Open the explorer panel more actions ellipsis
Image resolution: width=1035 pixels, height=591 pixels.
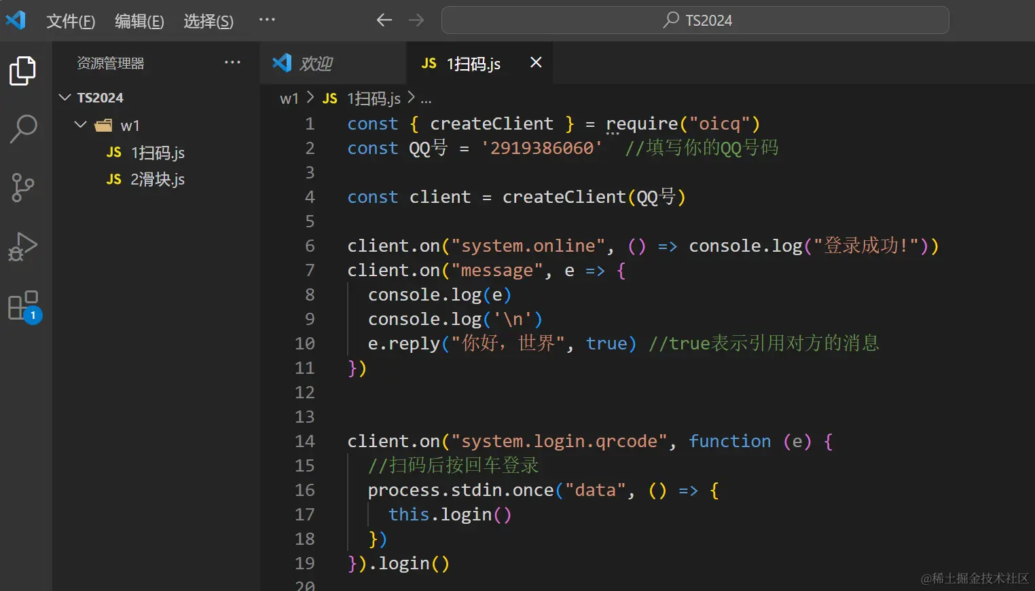coord(232,62)
